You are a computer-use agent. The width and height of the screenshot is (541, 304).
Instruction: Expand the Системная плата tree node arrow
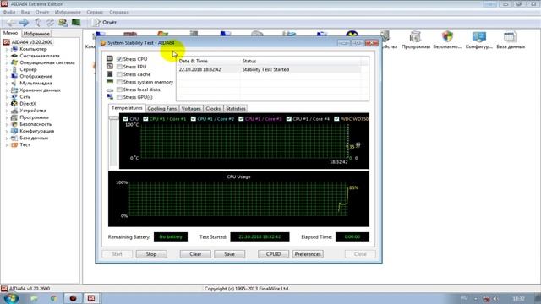[x=7, y=56]
